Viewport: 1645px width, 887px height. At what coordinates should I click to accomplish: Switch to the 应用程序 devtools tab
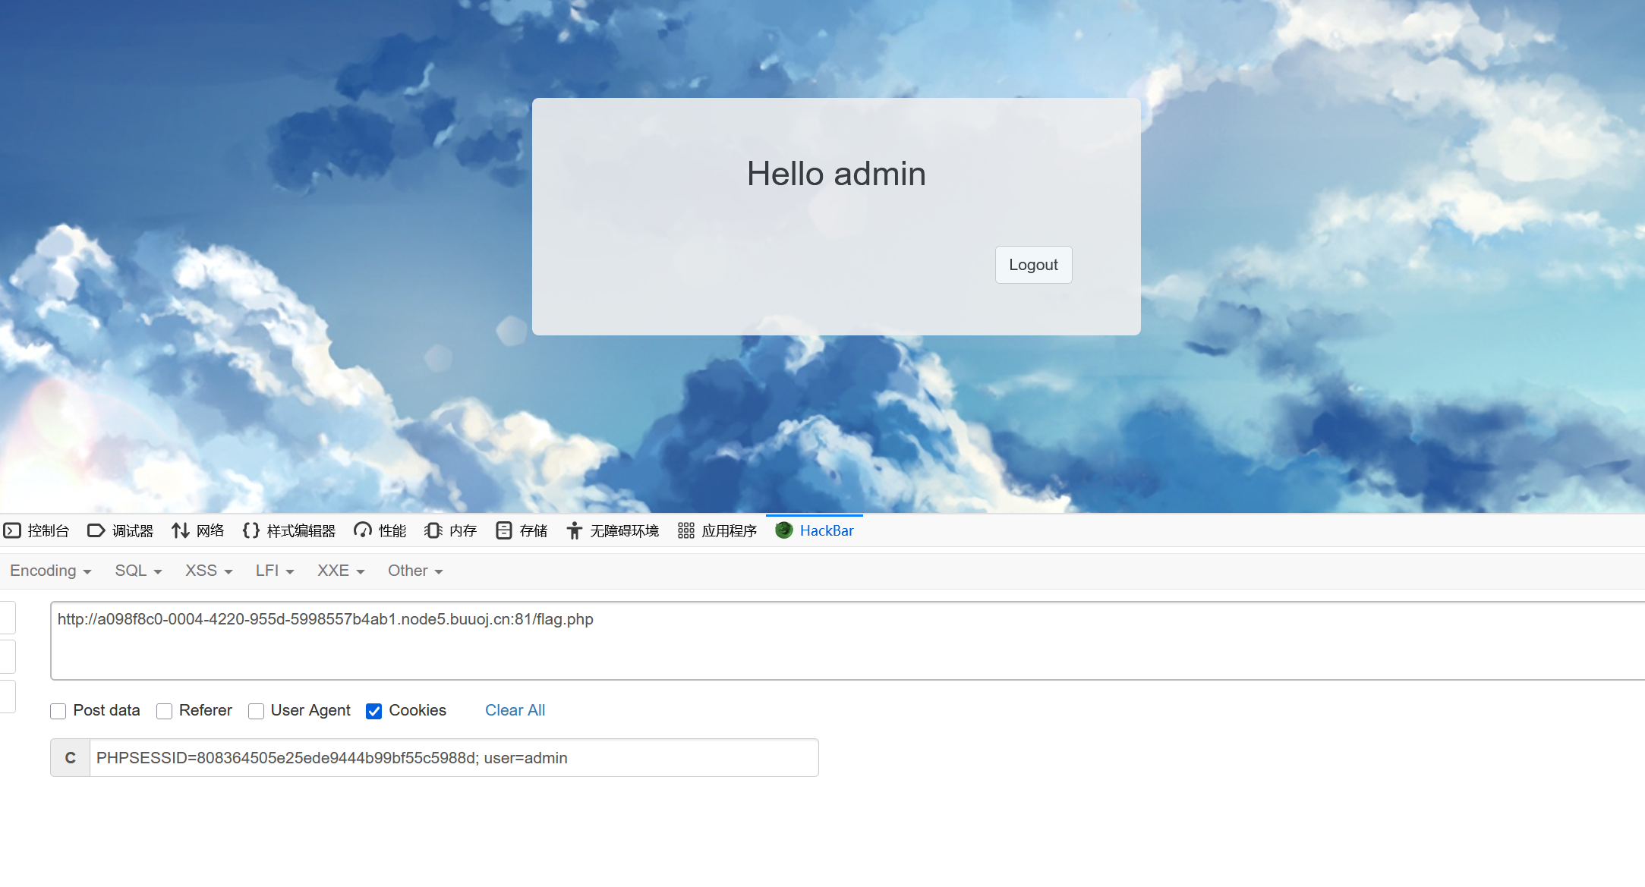pyautogui.click(x=717, y=530)
